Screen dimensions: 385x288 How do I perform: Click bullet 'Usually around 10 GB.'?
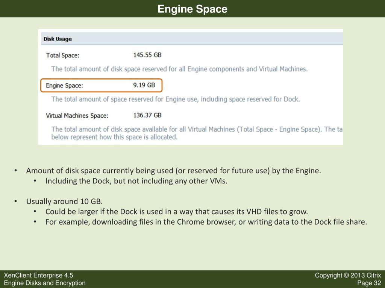64,201
